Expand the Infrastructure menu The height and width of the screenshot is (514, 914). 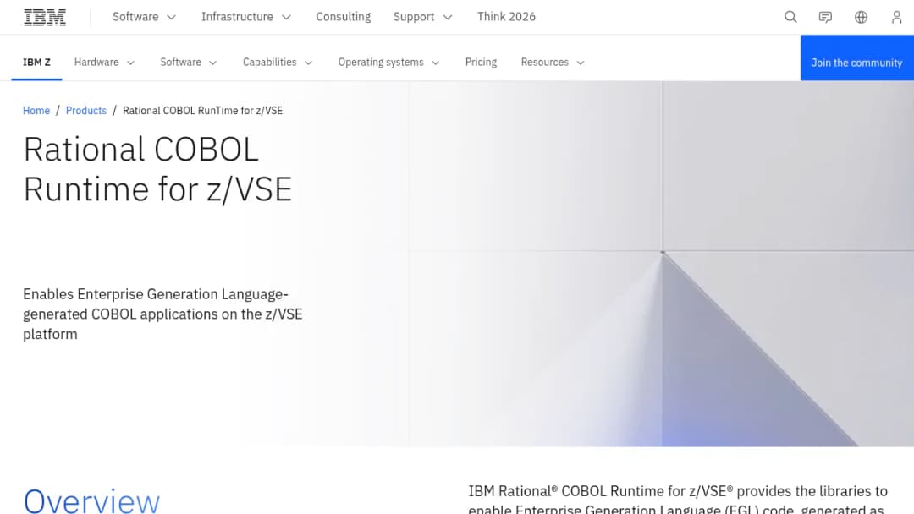(x=246, y=17)
